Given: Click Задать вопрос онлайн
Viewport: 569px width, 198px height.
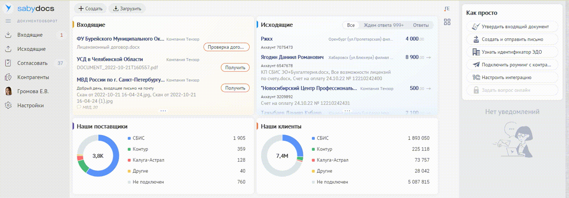Looking at the screenshot, I should pos(512,90).
